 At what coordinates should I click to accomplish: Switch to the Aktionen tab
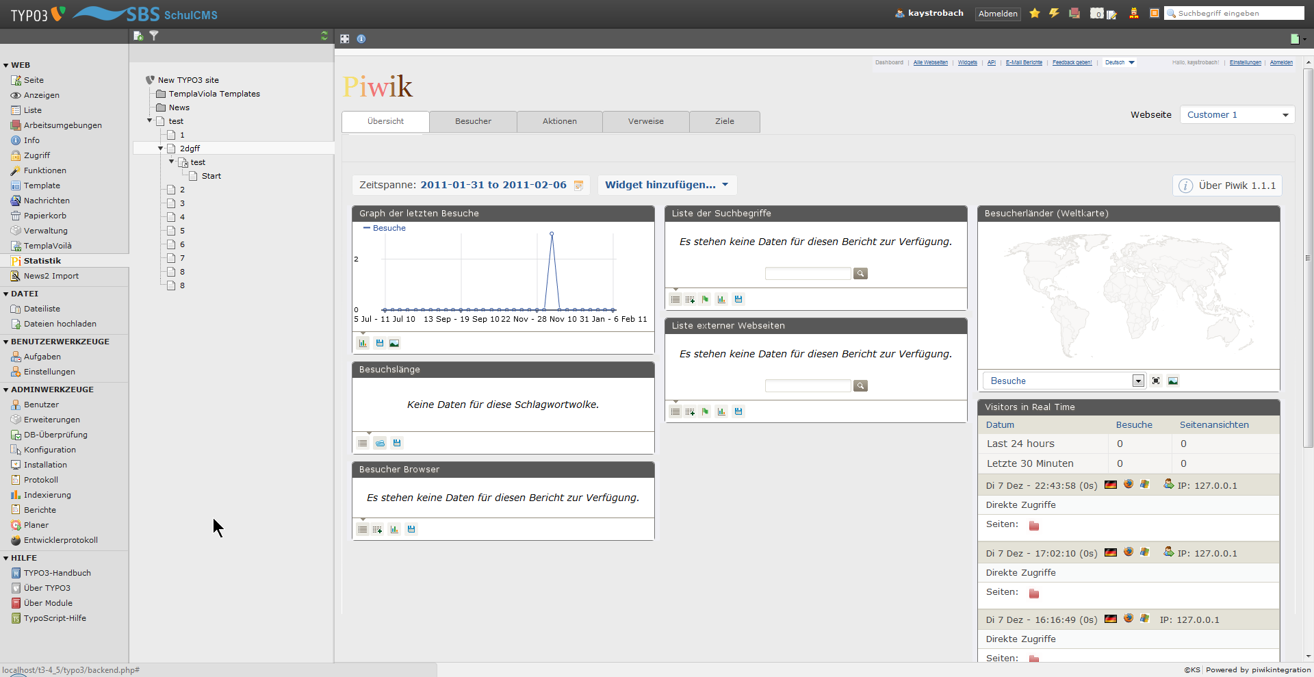(560, 121)
